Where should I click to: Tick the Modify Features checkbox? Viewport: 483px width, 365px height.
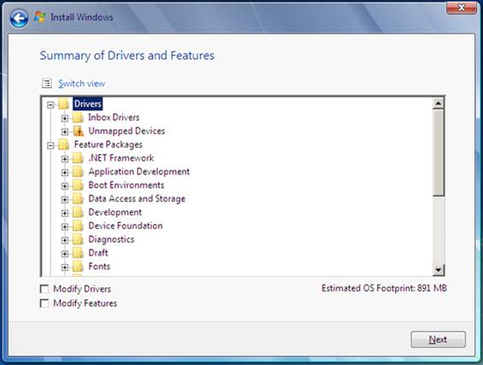[x=44, y=303]
